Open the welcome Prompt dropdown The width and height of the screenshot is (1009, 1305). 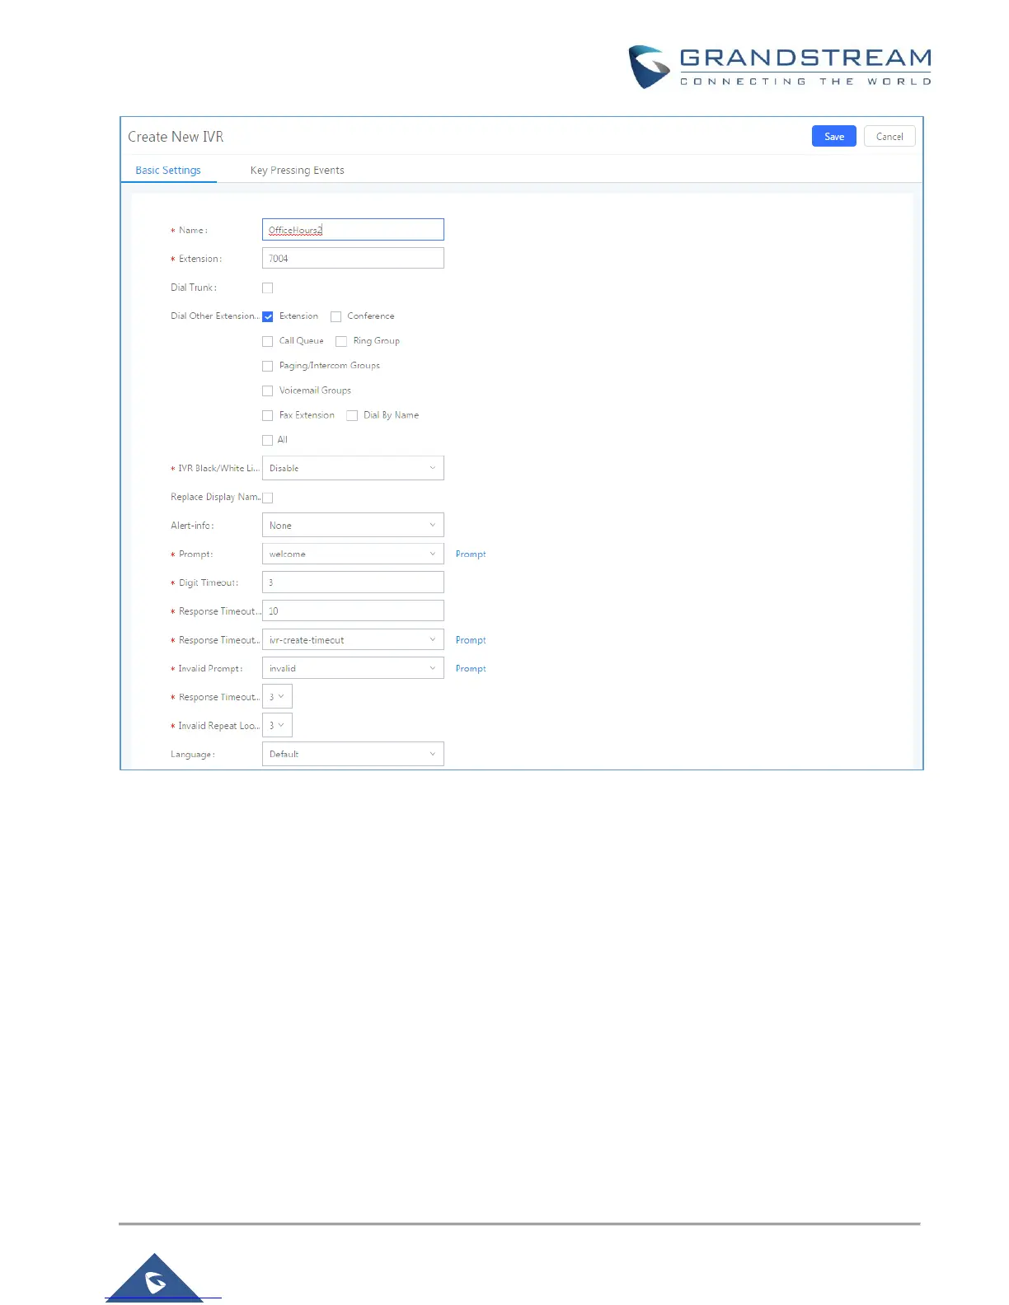[x=353, y=554]
